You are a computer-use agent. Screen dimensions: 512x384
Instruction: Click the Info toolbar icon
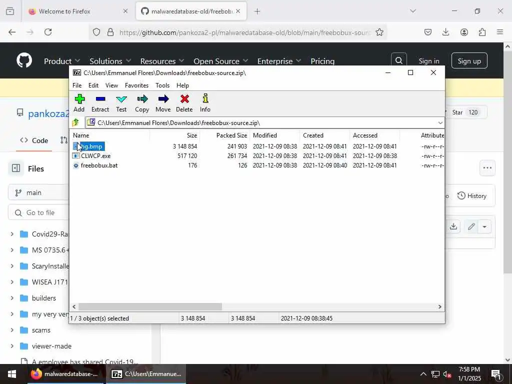(x=205, y=103)
